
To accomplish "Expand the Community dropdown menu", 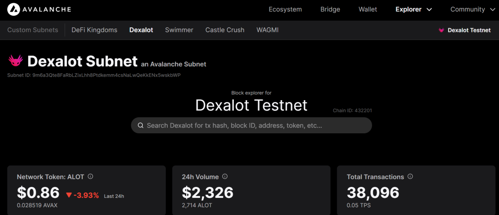I will tap(472, 9).
